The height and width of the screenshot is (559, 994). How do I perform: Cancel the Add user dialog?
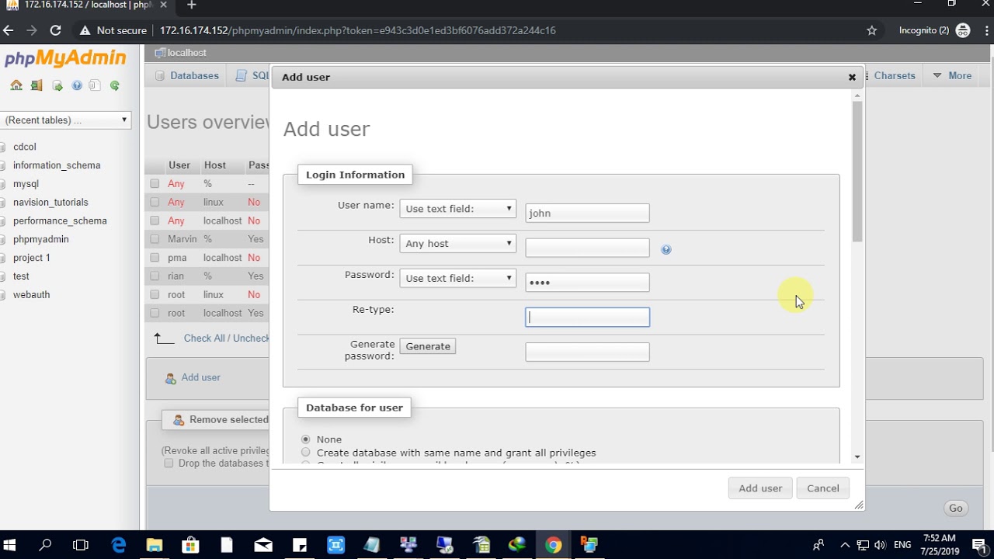pos(822,488)
